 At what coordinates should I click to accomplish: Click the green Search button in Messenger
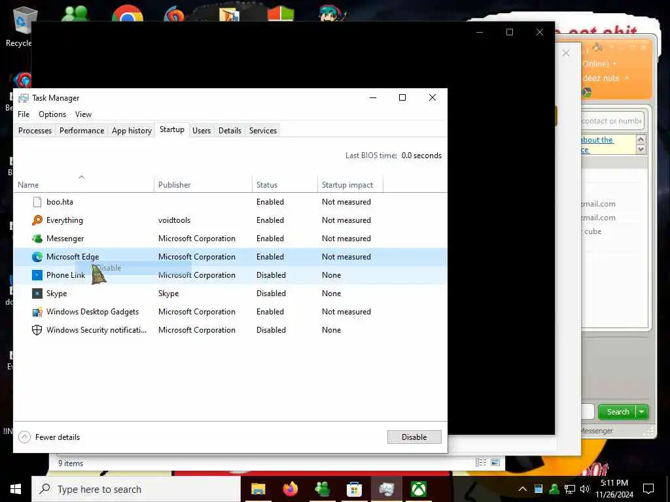(x=618, y=412)
